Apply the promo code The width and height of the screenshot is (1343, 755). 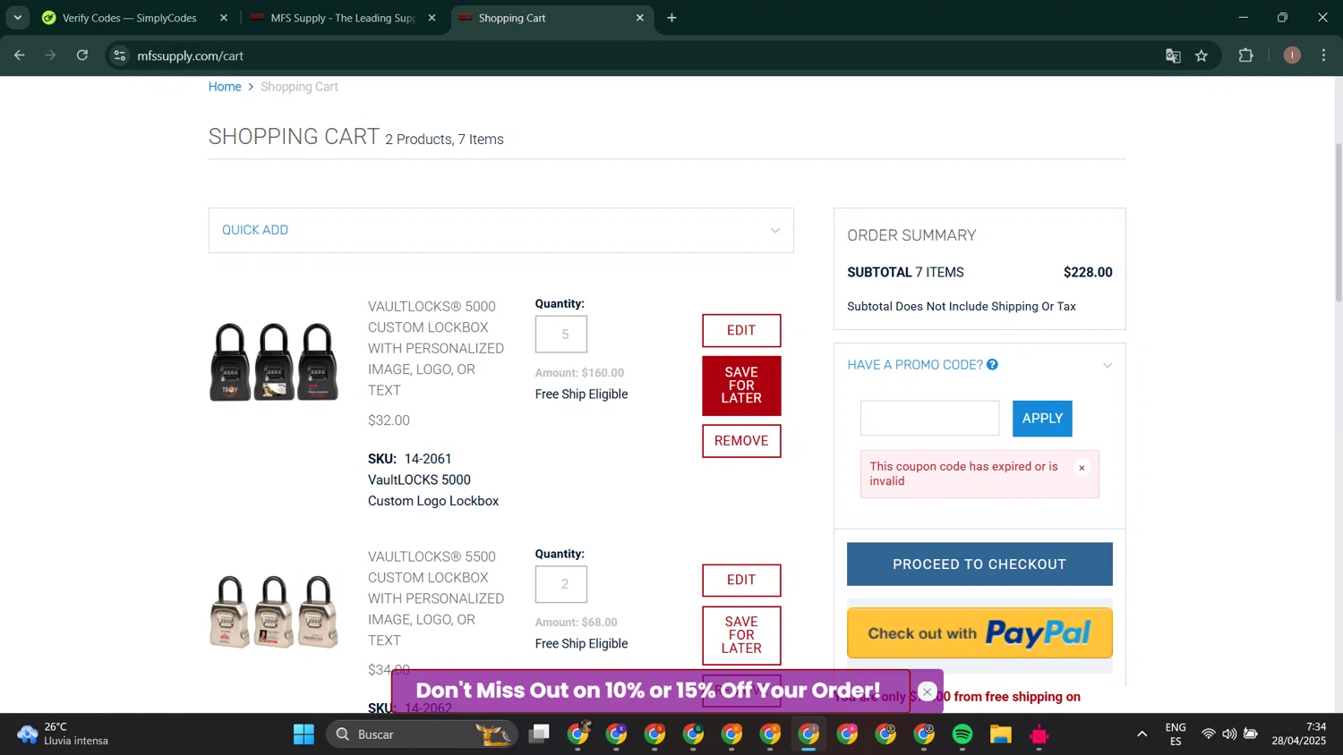click(1042, 419)
